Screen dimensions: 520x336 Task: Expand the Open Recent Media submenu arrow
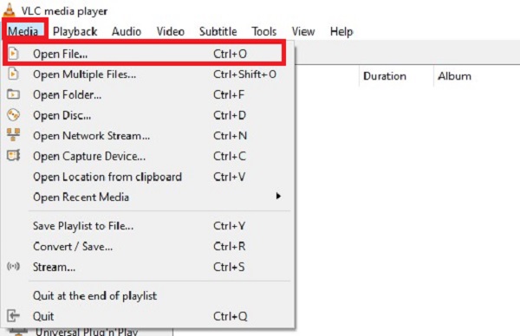tap(278, 197)
